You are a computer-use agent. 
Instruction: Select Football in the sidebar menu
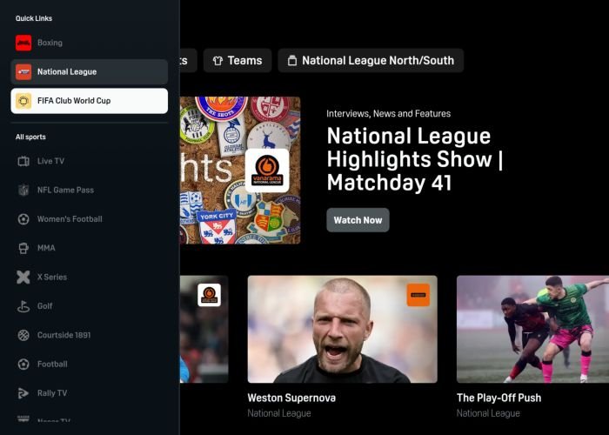click(x=52, y=364)
